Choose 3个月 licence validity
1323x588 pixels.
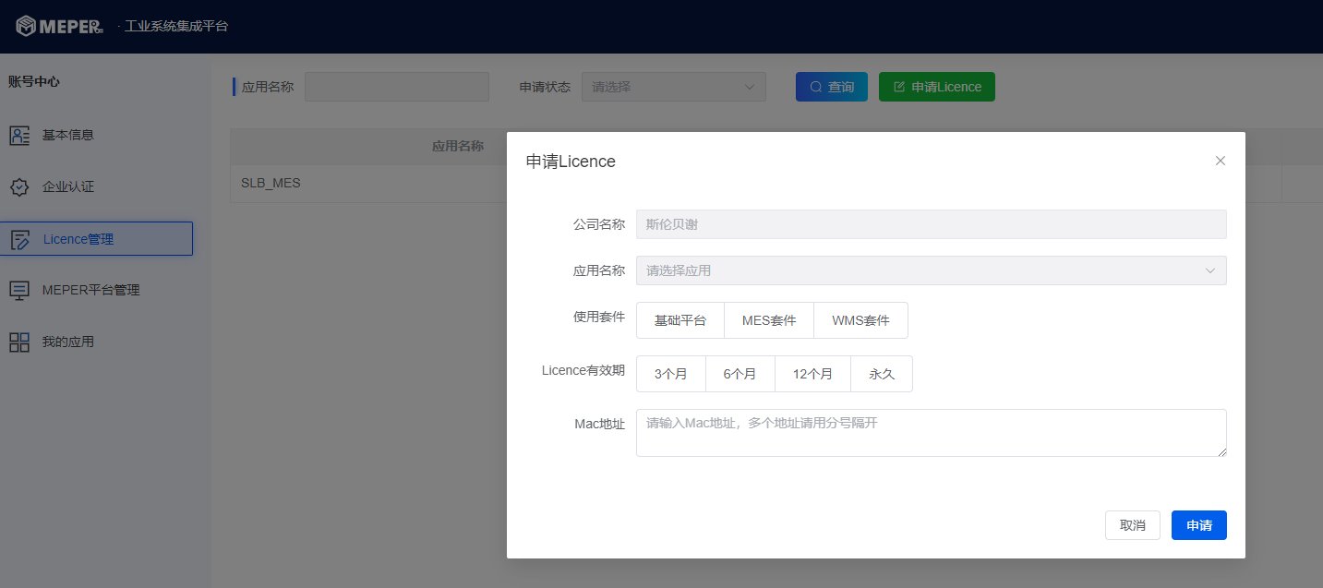670,374
